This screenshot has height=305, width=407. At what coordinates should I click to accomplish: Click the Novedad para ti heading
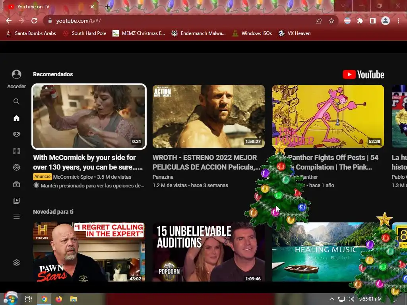click(x=53, y=212)
